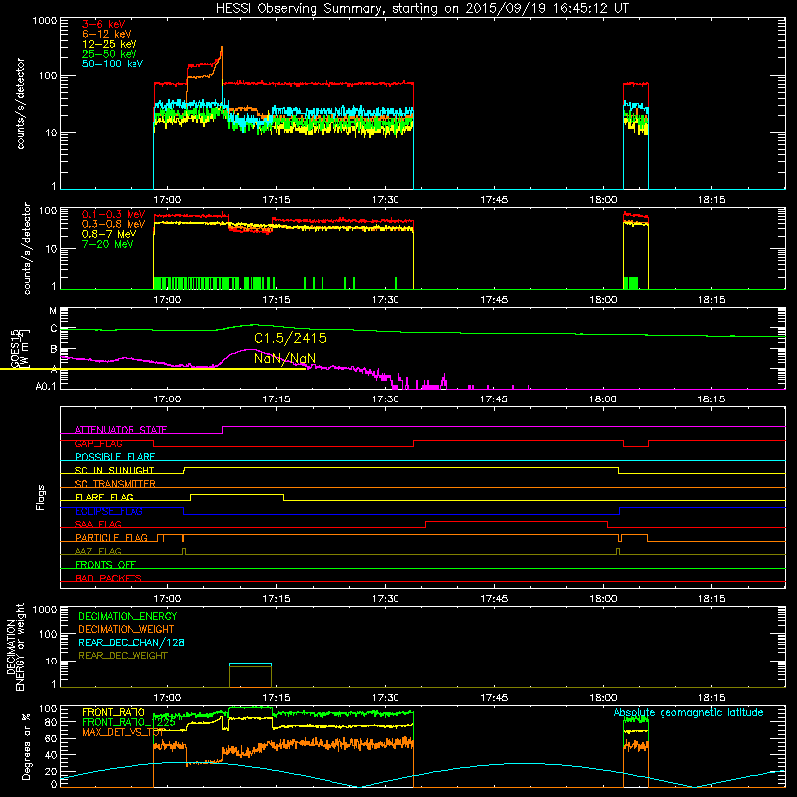797x797 pixels.
Task: Click the 'DECIMATION_WEIGHT' legend label
Action: [127, 629]
